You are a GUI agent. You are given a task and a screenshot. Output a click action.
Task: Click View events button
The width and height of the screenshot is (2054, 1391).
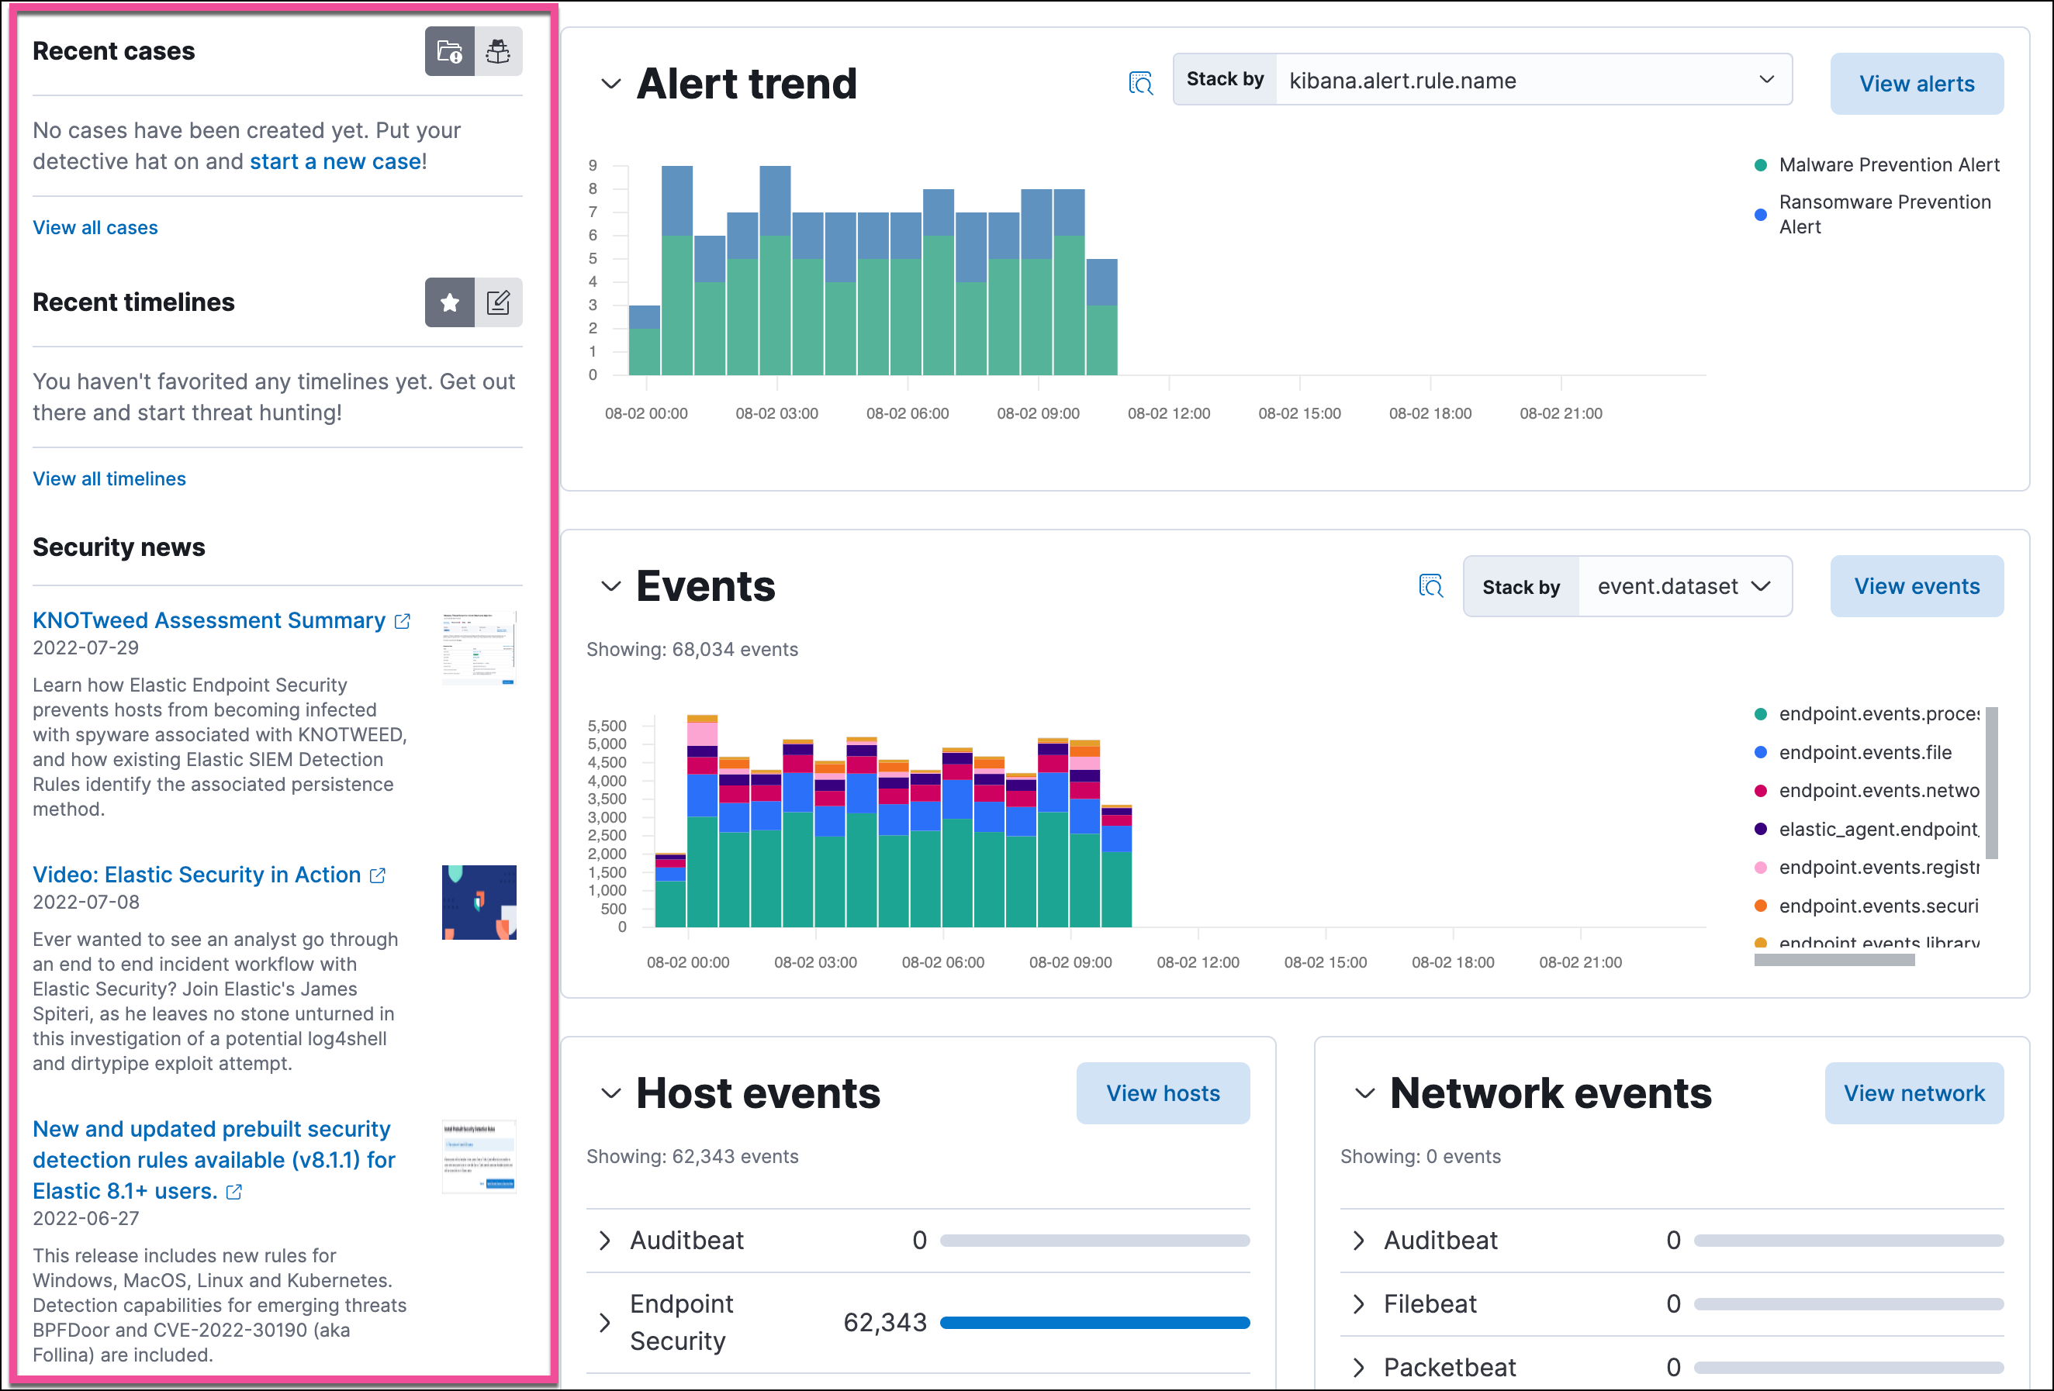(1917, 585)
